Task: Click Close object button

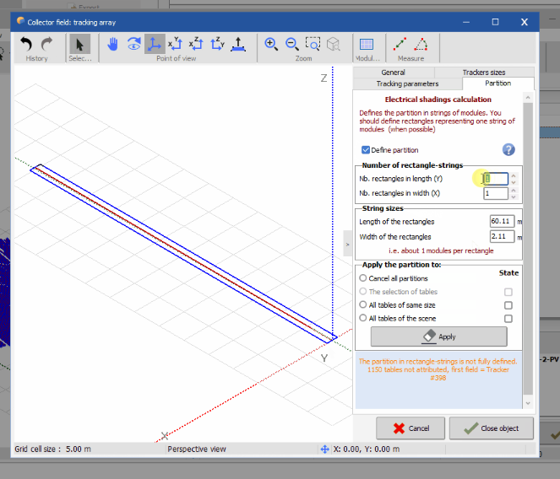Action: tap(492, 428)
